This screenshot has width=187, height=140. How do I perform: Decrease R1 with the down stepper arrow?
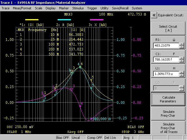(182, 47)
